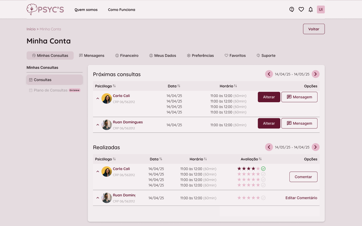Collapse Ruan Domingues row in Próximas consultas

98,125
